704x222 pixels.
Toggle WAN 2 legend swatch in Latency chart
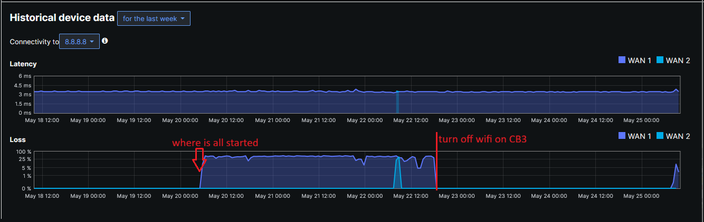coord(660,60)
